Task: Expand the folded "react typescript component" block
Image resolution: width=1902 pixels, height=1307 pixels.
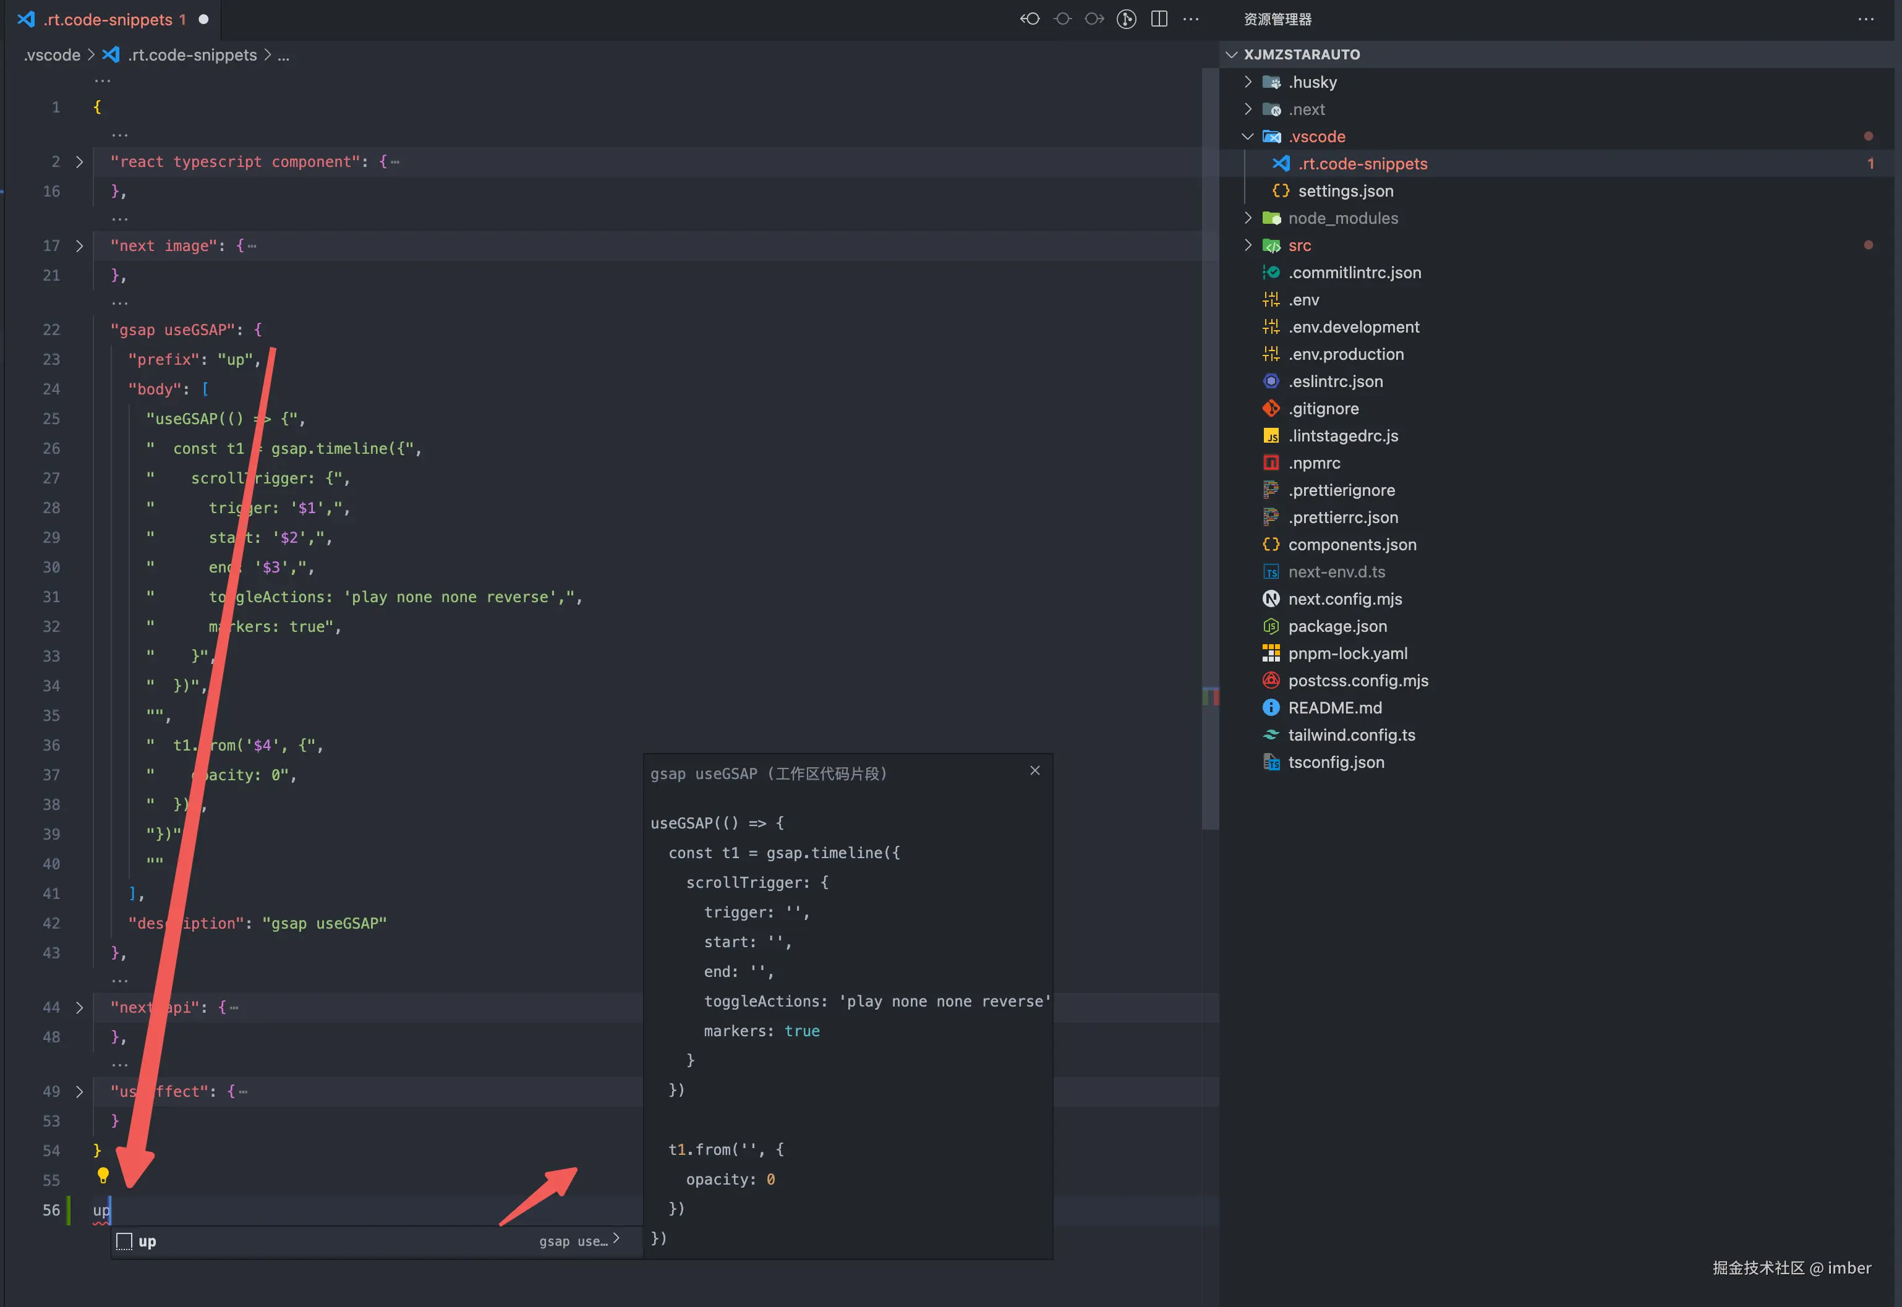Action: tap(79, 162)
